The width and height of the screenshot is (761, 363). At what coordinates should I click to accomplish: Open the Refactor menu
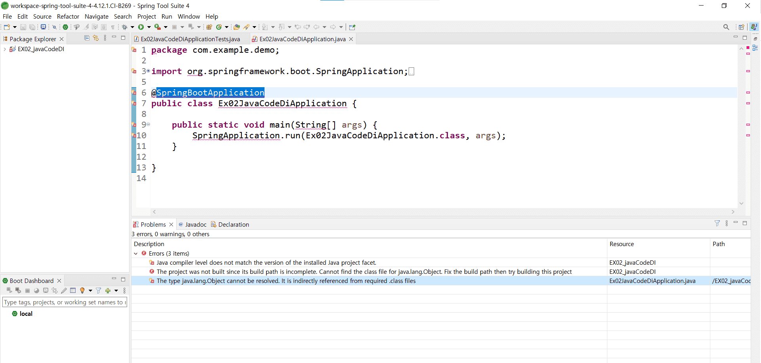click(68, 16)
